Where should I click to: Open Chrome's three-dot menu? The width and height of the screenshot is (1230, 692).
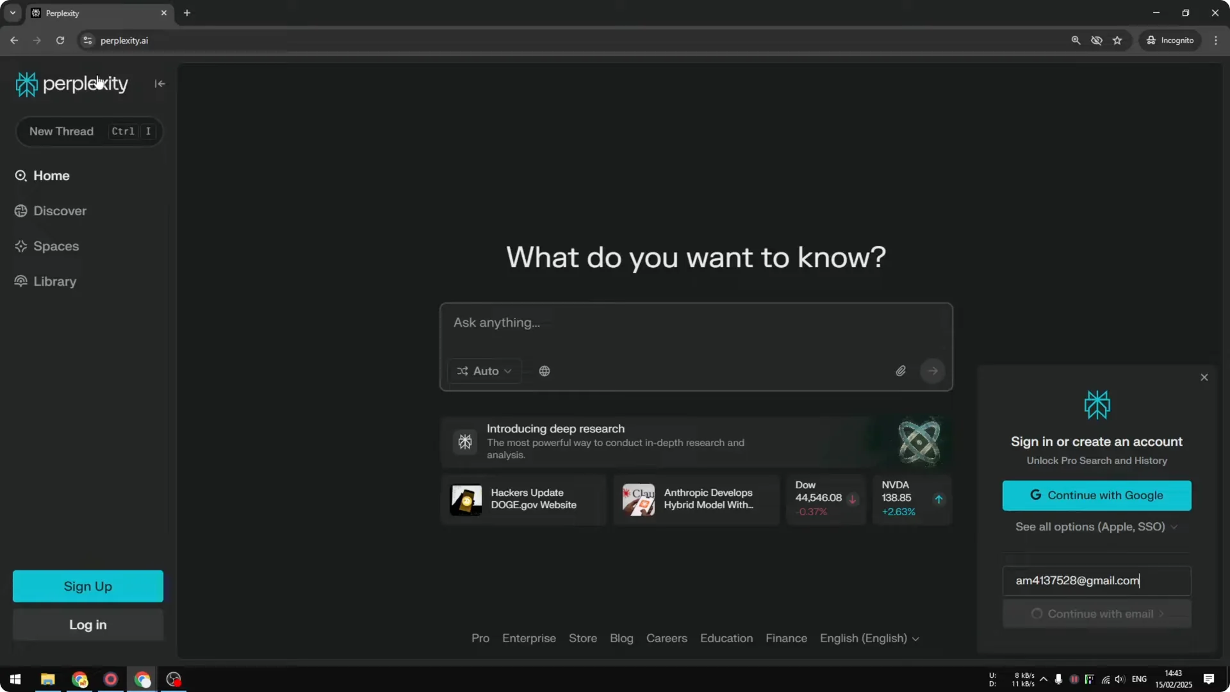coord(1217,40)
